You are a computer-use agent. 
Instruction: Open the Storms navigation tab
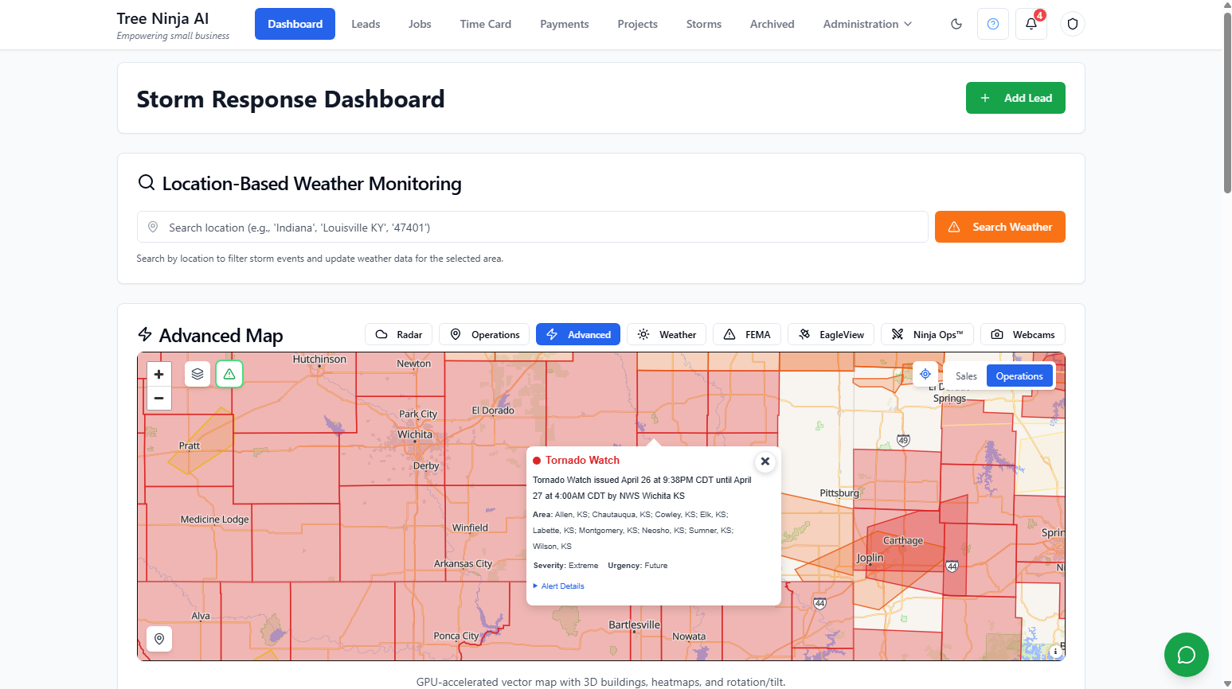(703, 24)
